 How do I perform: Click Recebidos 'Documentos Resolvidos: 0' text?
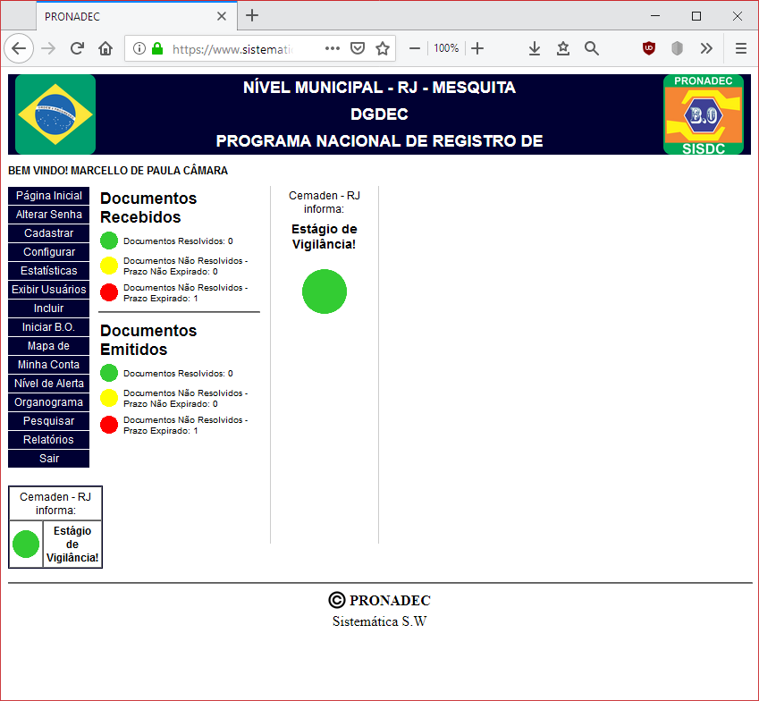point(178,241)
